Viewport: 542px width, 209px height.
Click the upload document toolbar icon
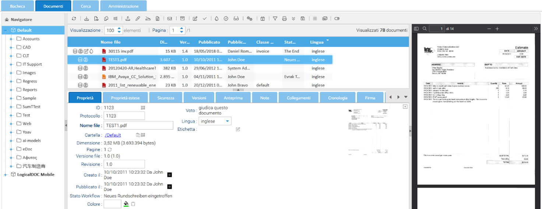[x=128, y=18]
